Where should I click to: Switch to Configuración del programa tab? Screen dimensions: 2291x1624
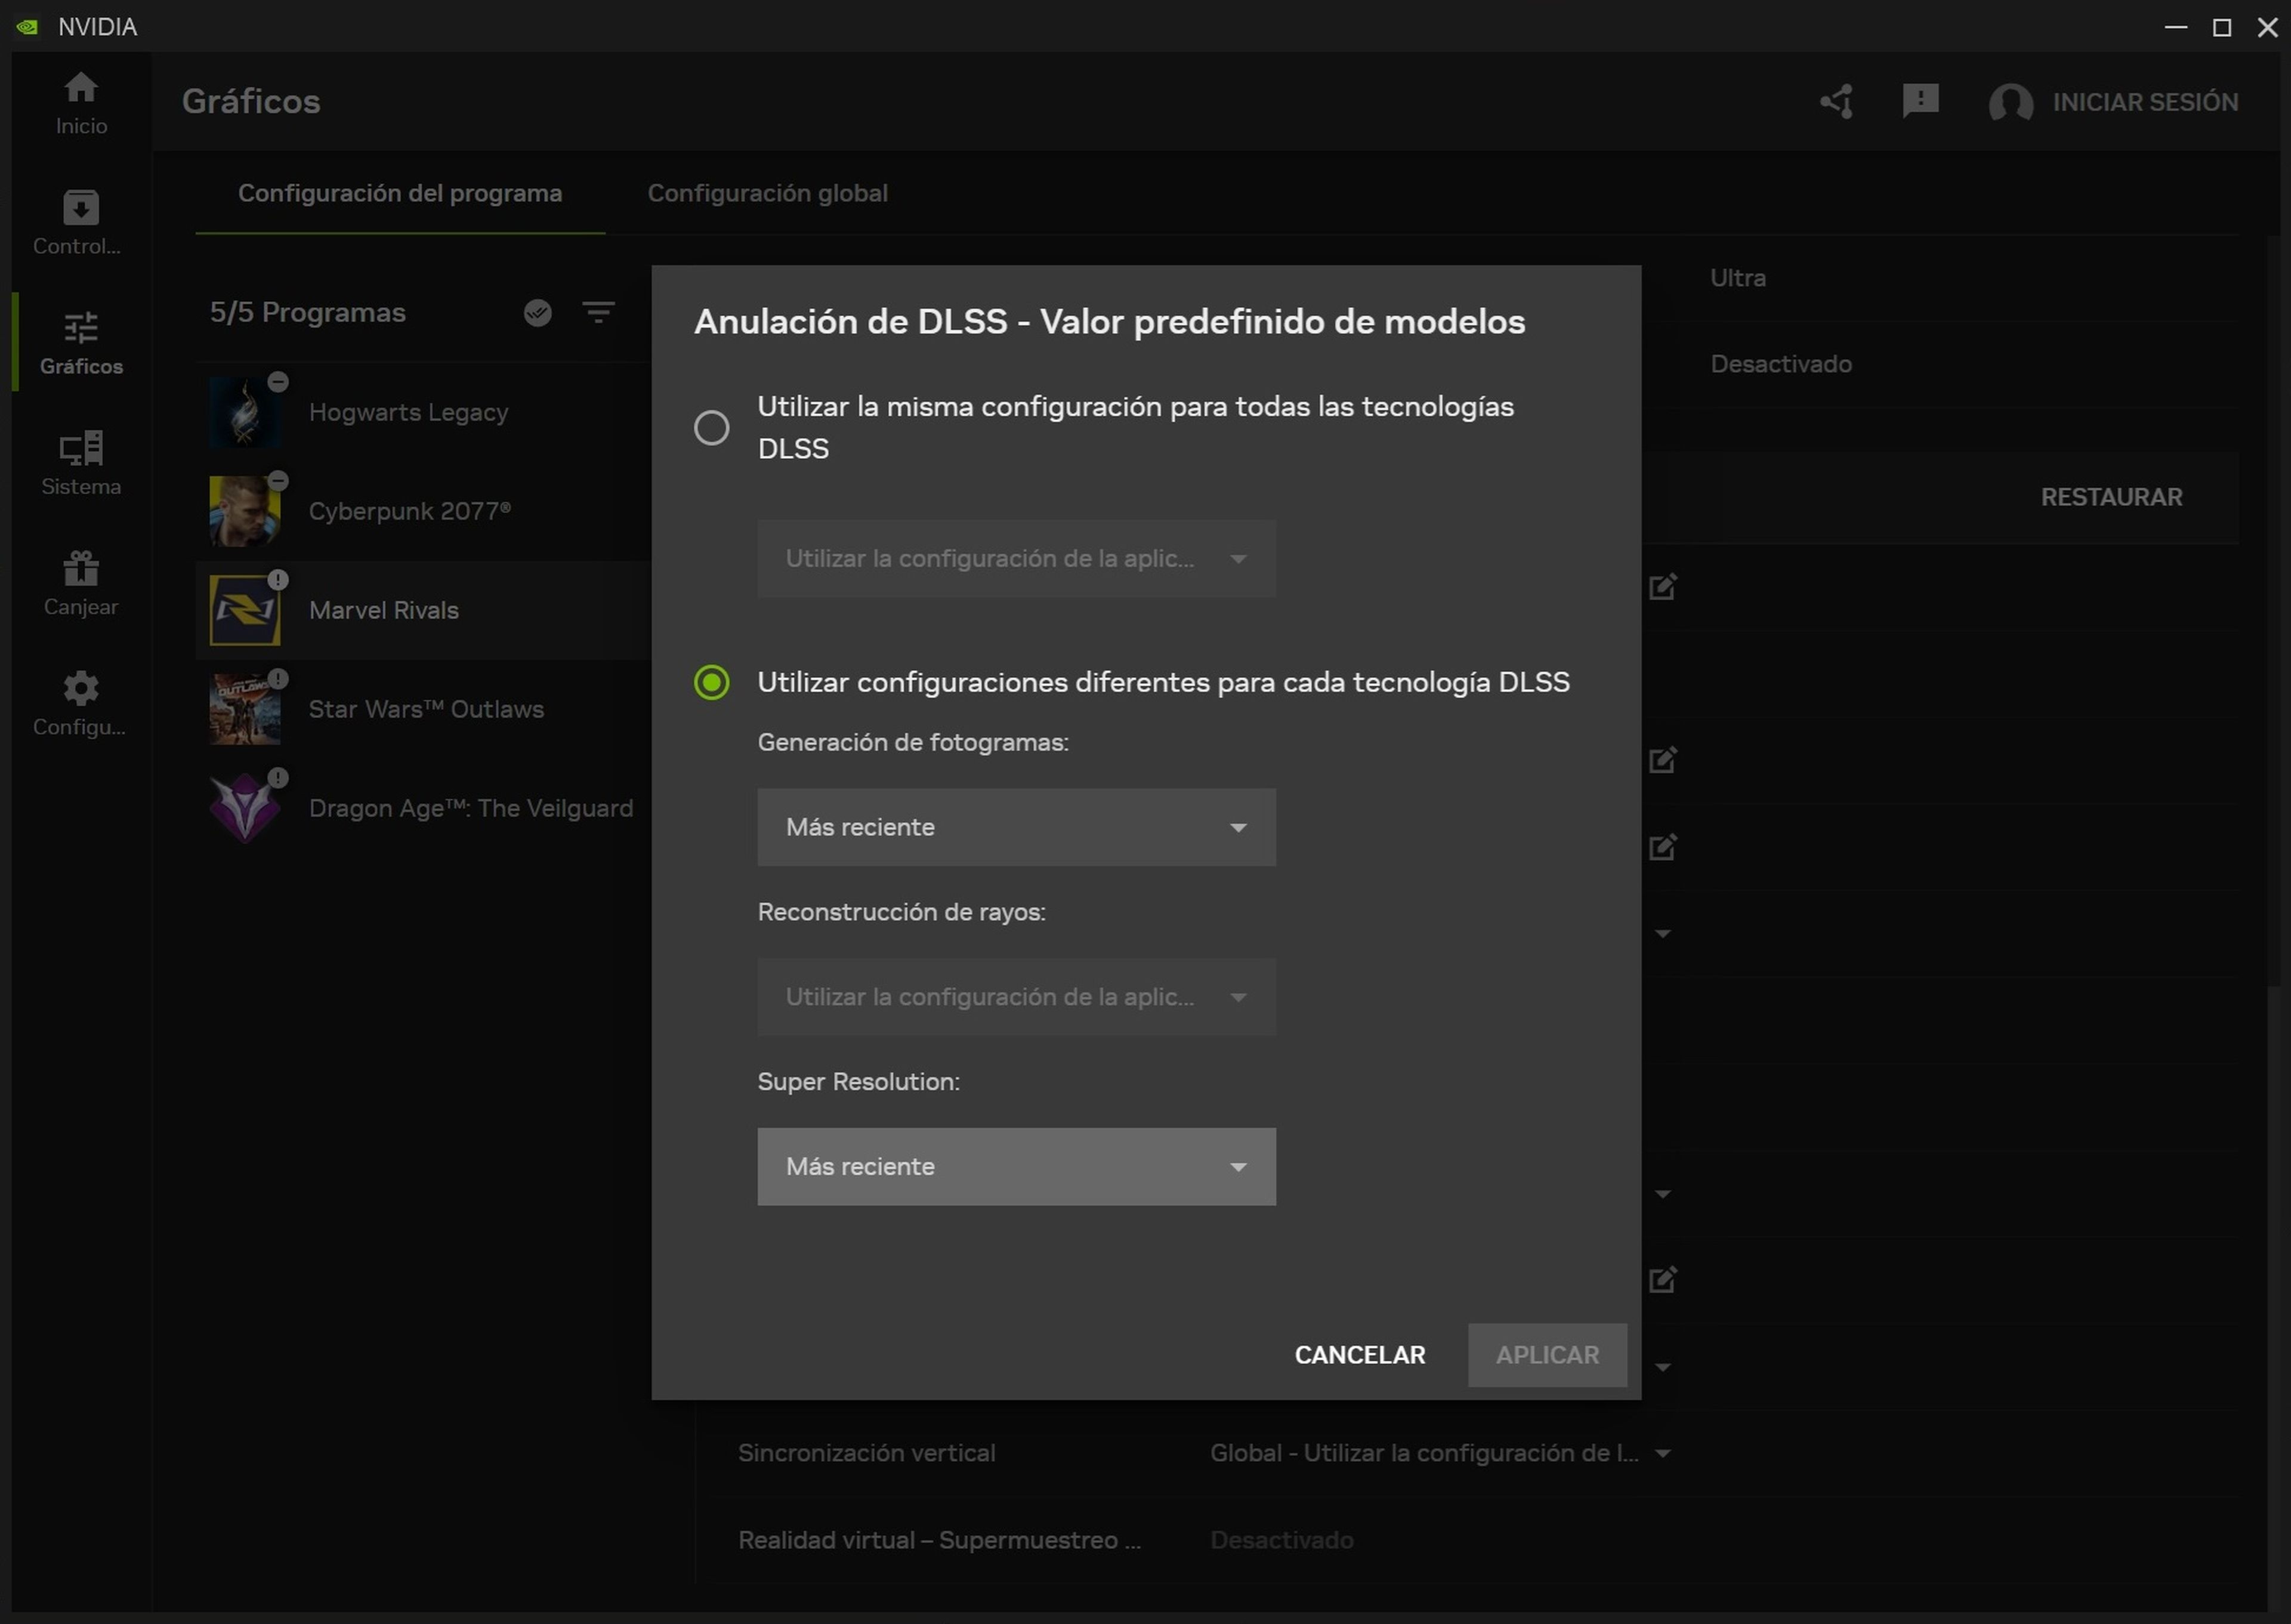399,193
